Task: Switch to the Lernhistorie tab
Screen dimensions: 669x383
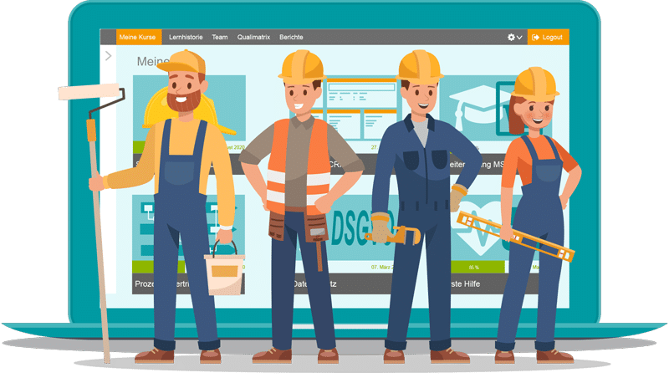Action: pos(186,37)
